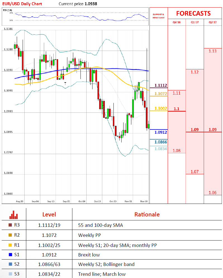Viewport: 223px width, 278px height.
Task: Click Weekly S1; 20-day SMA; monthly PP rationale
Action: (x=117, y=245)
